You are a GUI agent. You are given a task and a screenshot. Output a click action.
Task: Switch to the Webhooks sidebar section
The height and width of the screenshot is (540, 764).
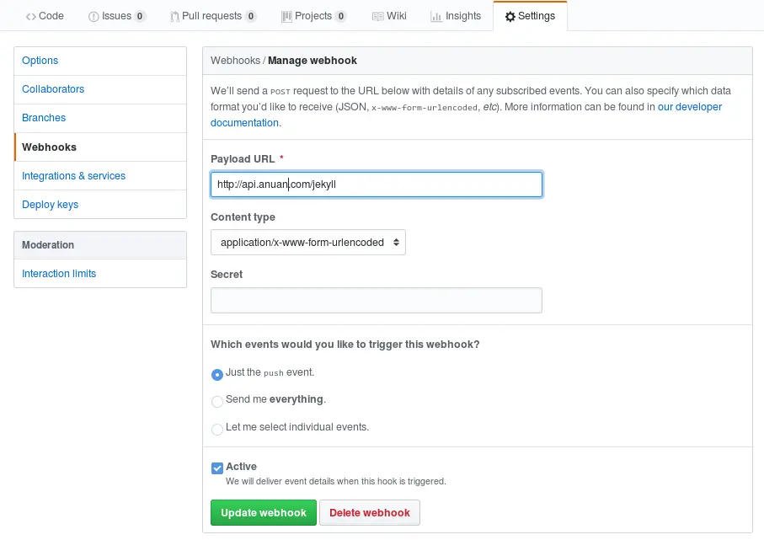(49, 147)
